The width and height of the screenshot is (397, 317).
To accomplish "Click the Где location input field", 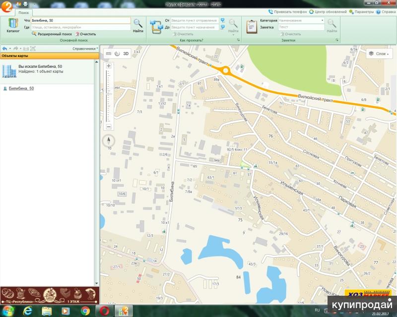I will (80, 28).
